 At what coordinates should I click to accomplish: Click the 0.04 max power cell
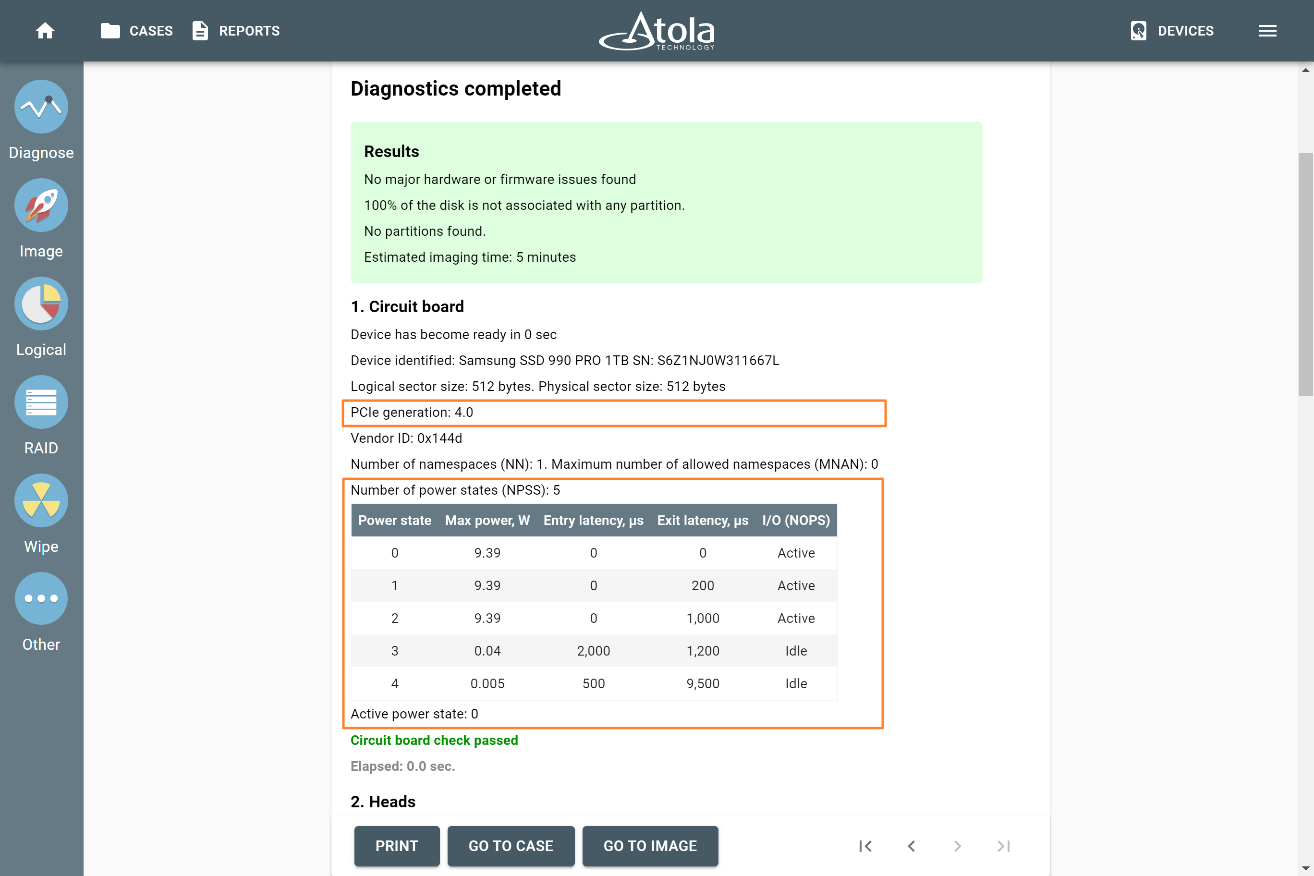pos(487,651)
